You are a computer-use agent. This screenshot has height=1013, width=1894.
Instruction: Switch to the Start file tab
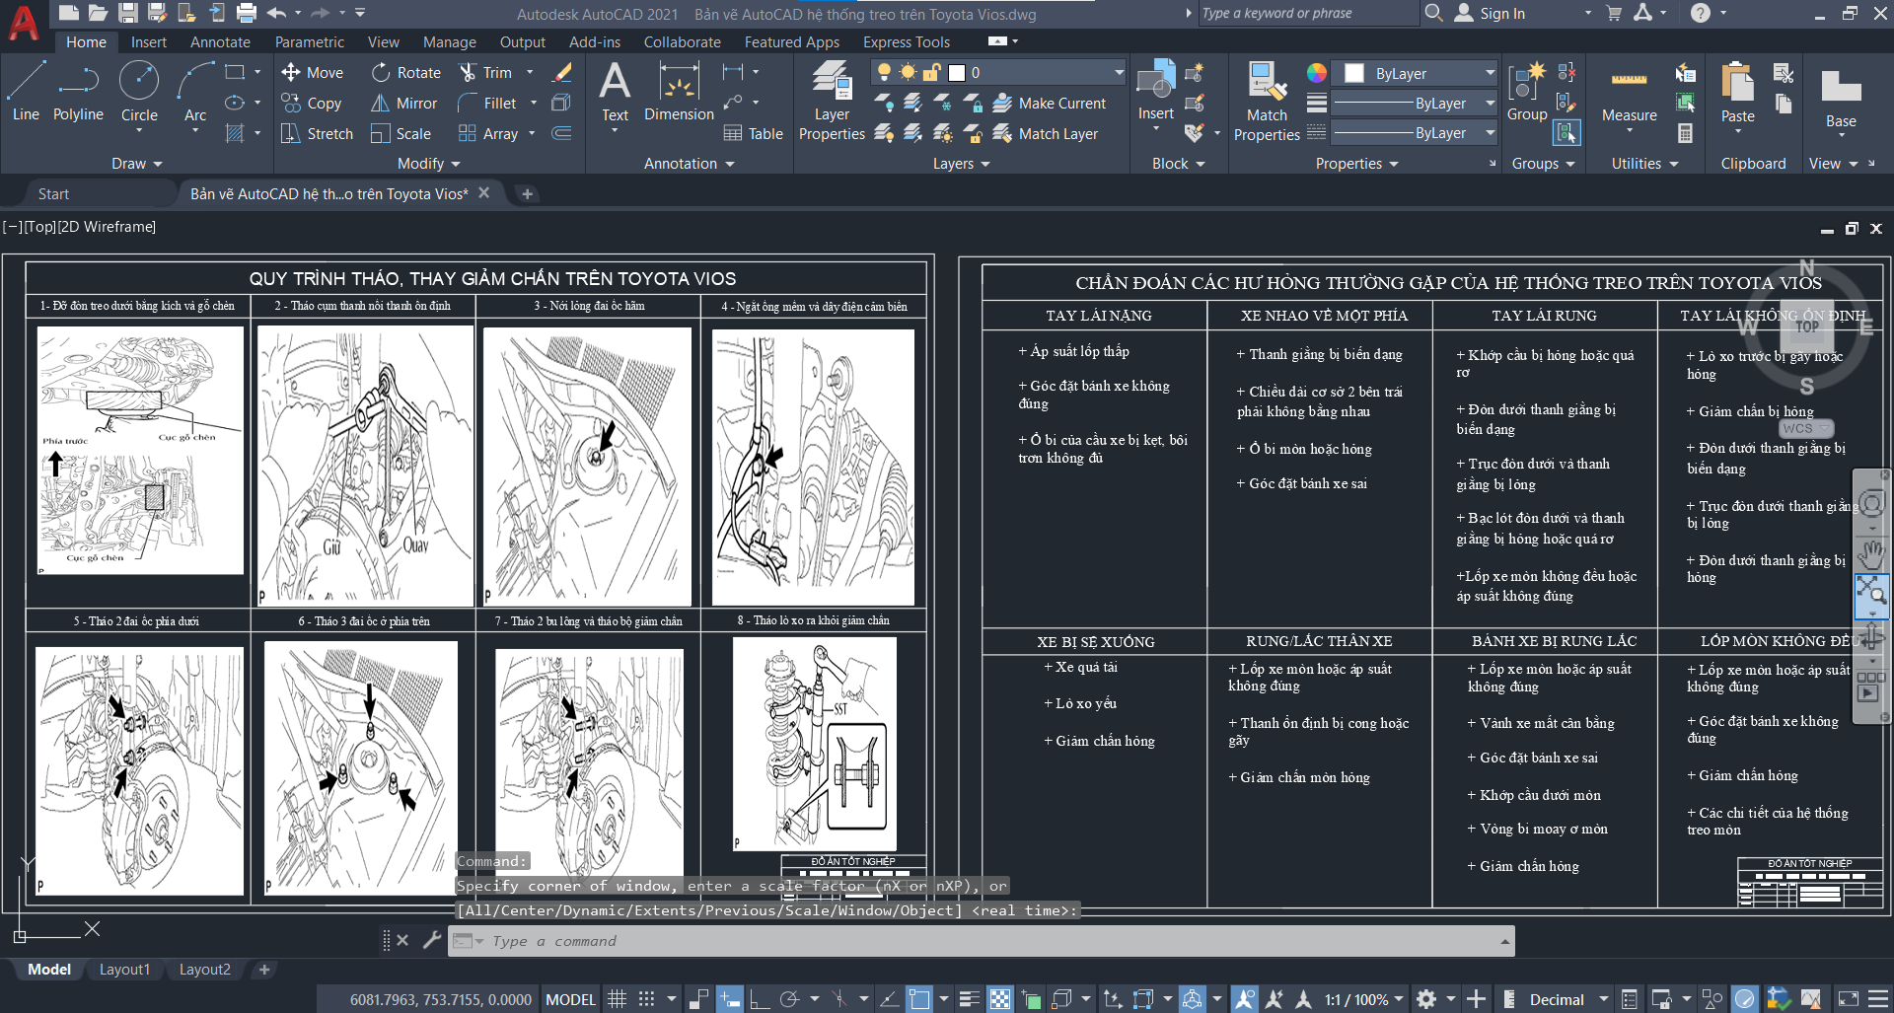pos(53,194)
